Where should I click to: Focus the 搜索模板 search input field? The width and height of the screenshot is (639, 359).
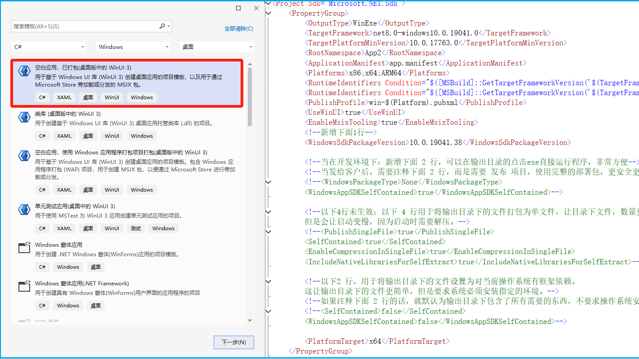[x=85, y=26]
